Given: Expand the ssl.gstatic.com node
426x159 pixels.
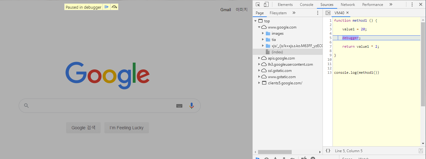Looking at the screenshot, I should (x=259, y=71).
